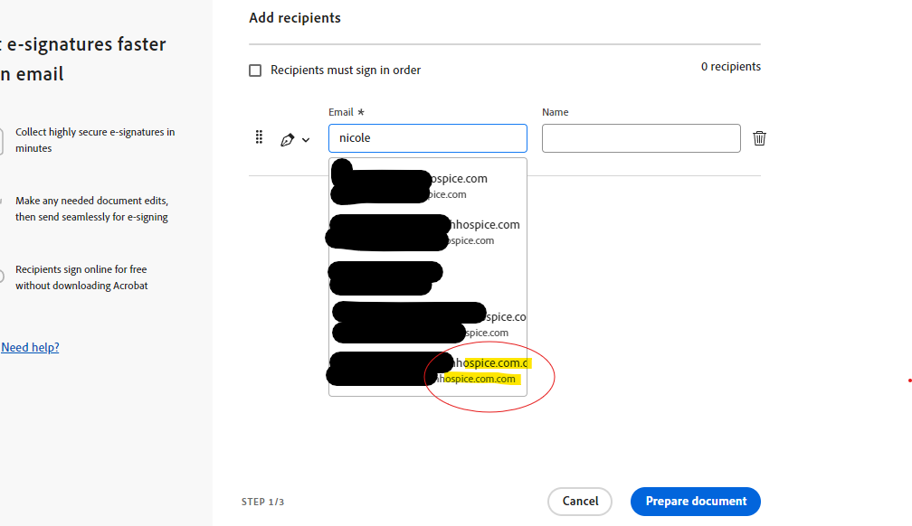Select the top email suggestion ending hospice.com
Screen dimensions: 912x526
pos(427,185)
